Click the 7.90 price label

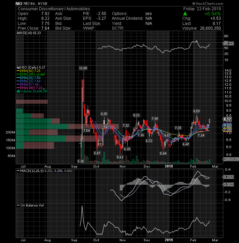155,119
